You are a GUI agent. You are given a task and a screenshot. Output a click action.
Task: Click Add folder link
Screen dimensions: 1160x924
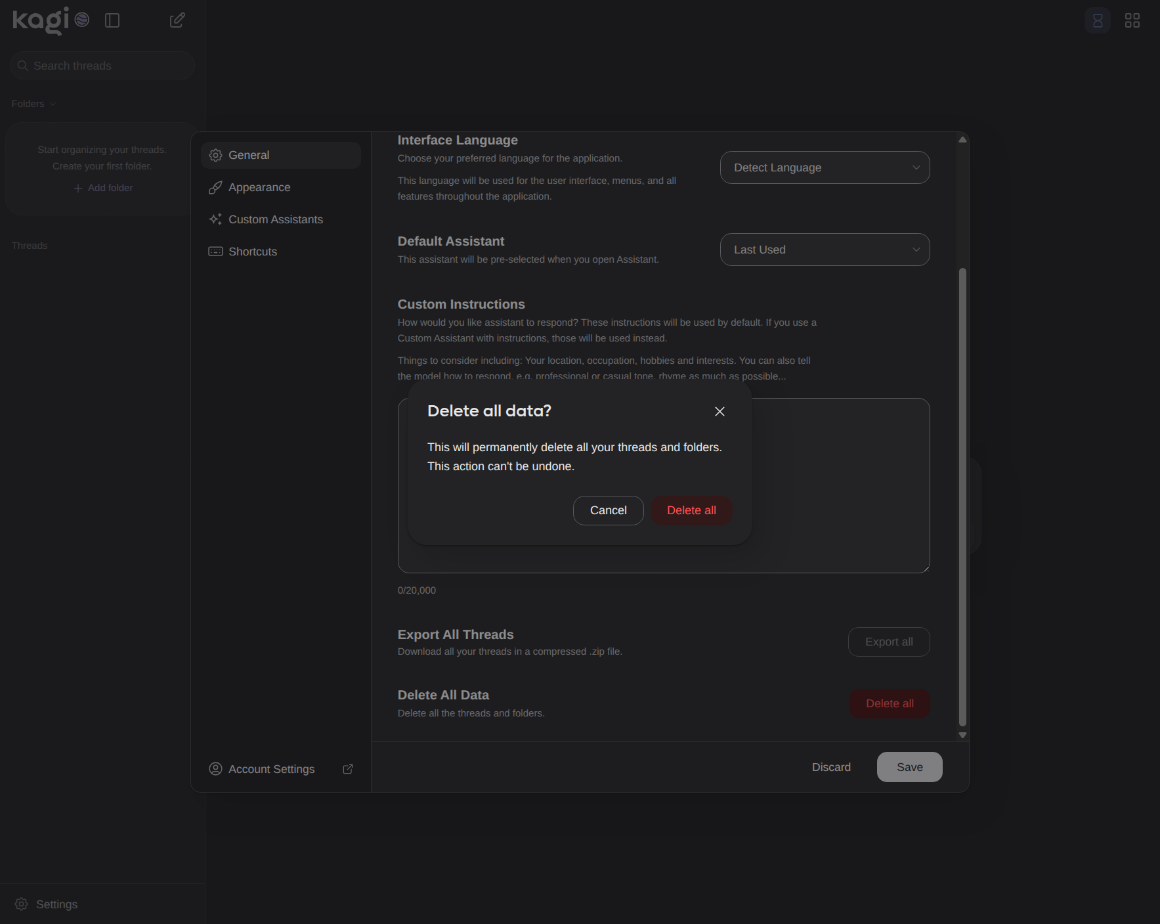point(103,188)
